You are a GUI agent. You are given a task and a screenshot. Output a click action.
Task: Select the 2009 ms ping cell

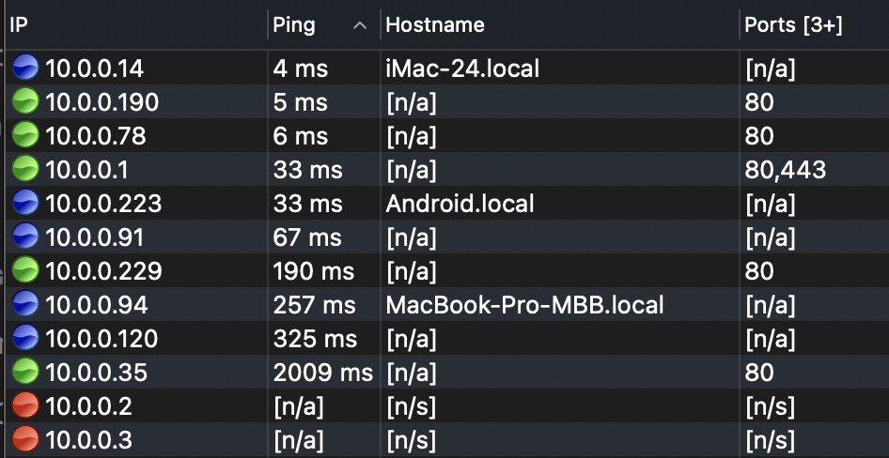point(322,373)
